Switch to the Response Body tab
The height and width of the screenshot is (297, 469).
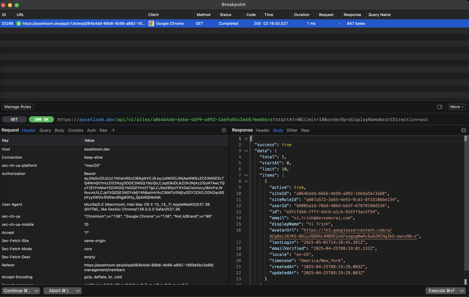pyautogui.click(x=278, y=130)
